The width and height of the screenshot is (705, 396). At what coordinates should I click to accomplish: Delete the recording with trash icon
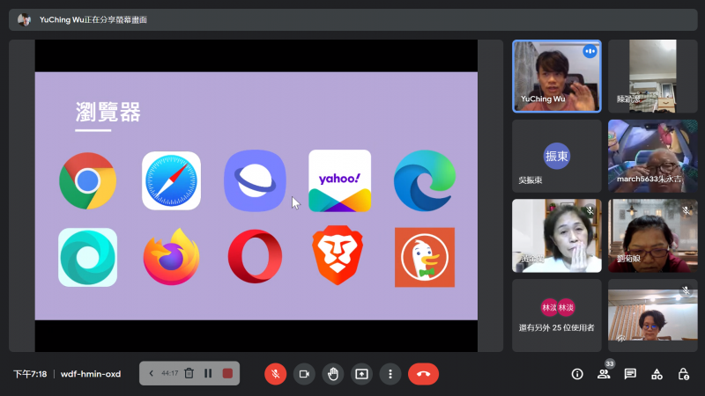click(189, 373)
